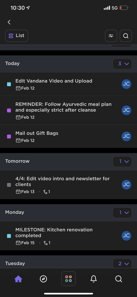Open the filter settings sliders icon
The image size is (137, 297).
(111, 36)
